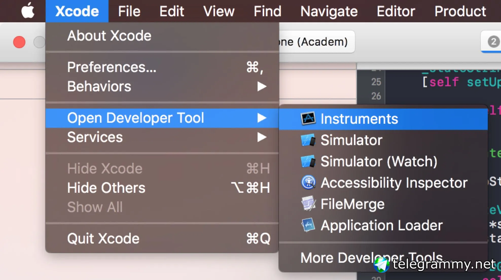The width and height of the screenshot is (501, 280).
Task: Click the Application Loader icon
Action: coord(308,225)
